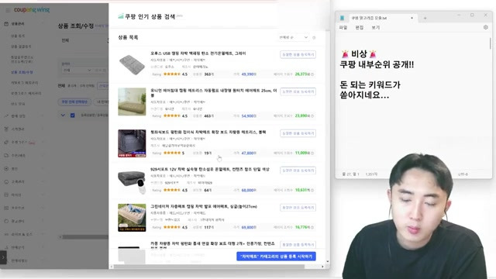Click the UTF-8 encoding in the Notepad status bar
This screenshot has width=496, height=279.
coord(463,174)
